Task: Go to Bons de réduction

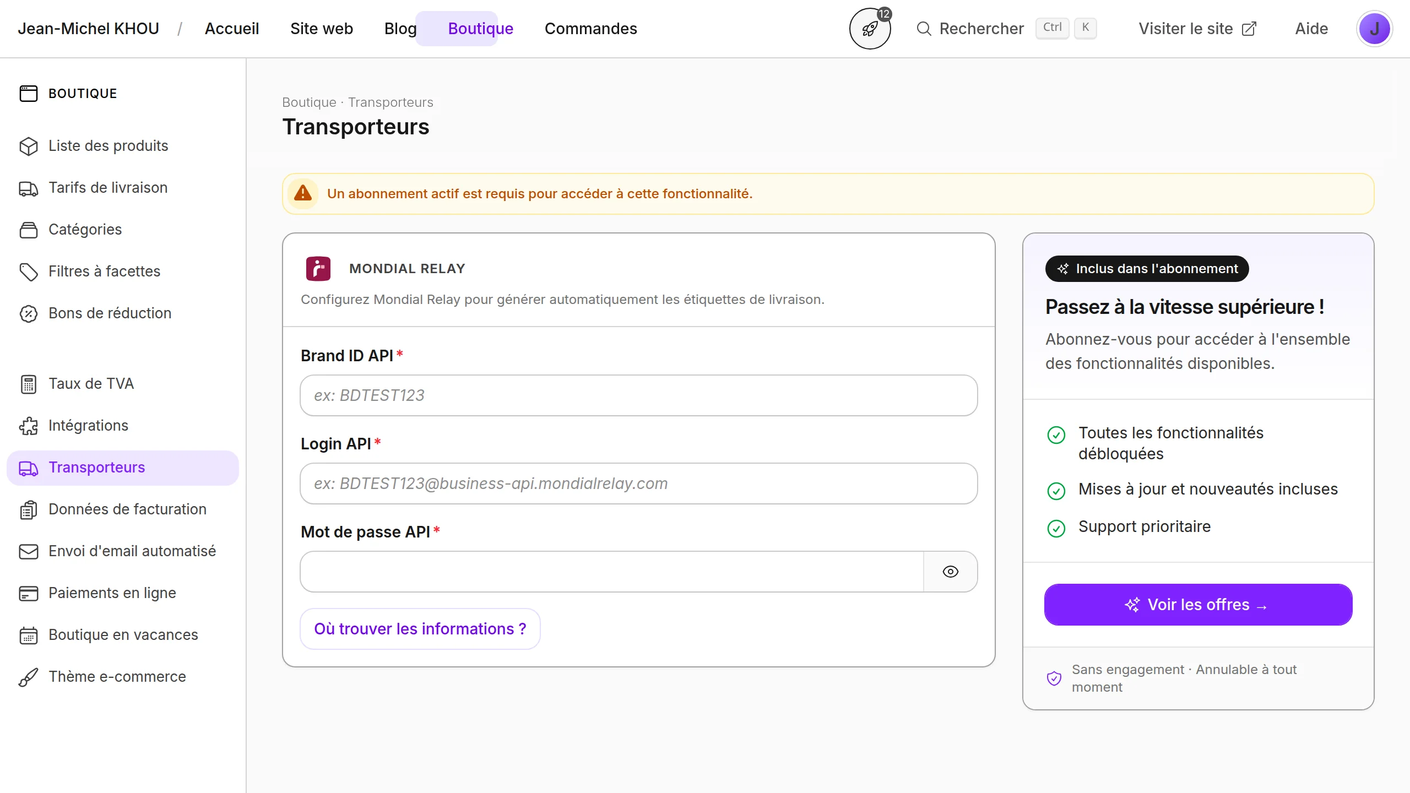Action: coord(110,313)
